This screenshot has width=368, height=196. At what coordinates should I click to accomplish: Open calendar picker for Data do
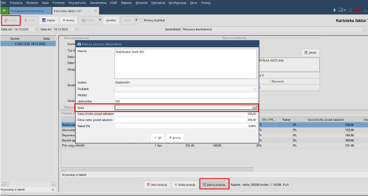(x=77, y=29)
